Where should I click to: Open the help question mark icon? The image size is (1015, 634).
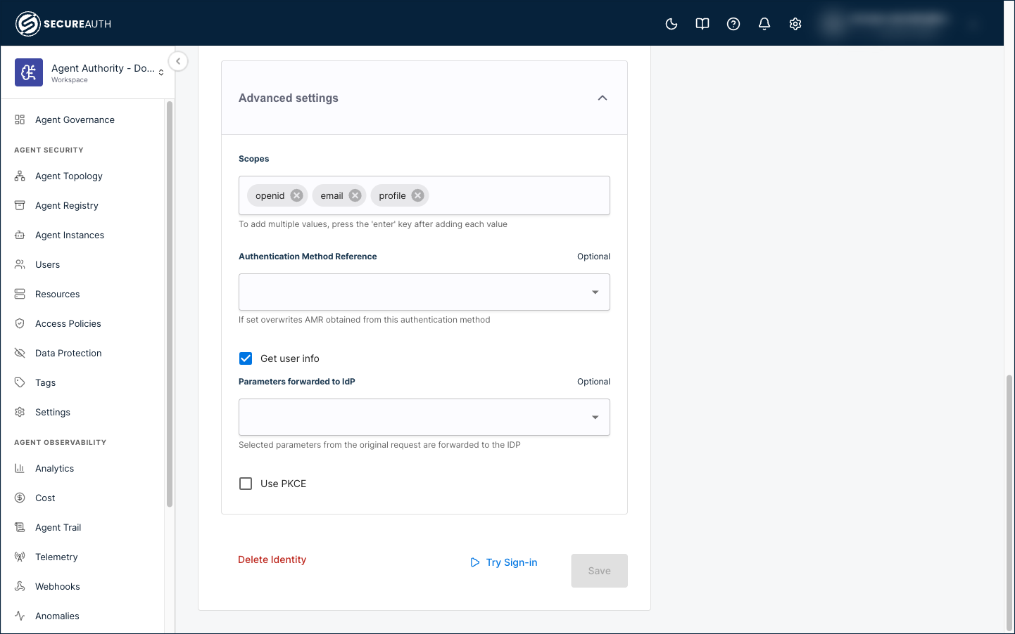click(x=733, y=24)
